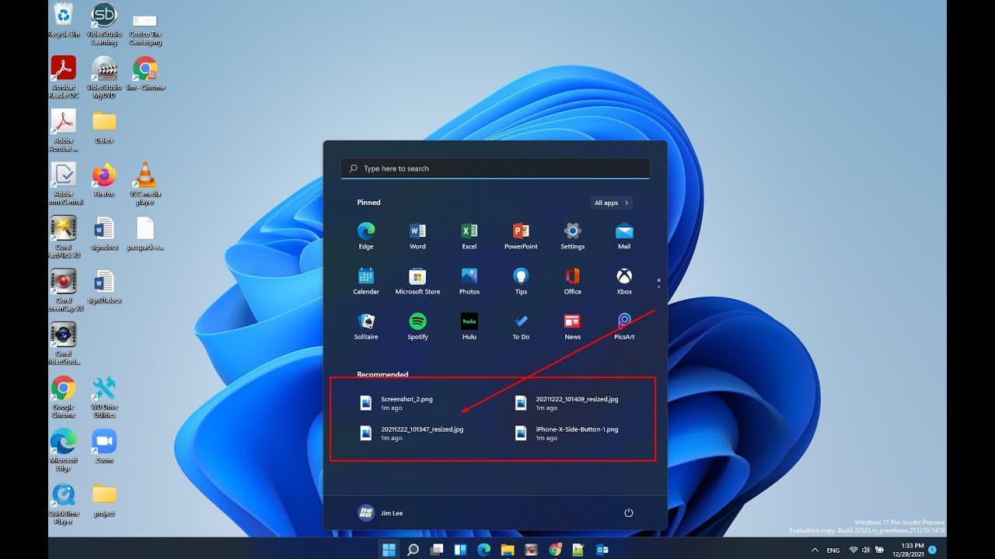The width and height of the screenshot is (995, 559).
Task: Launch Word from the Start menu
Action: click(417, 236)
